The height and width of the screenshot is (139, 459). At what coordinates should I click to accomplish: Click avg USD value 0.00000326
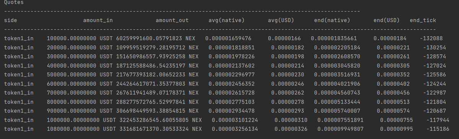[x=291, y=129]
